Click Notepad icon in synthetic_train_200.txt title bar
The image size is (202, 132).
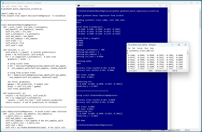pos(129,45)
